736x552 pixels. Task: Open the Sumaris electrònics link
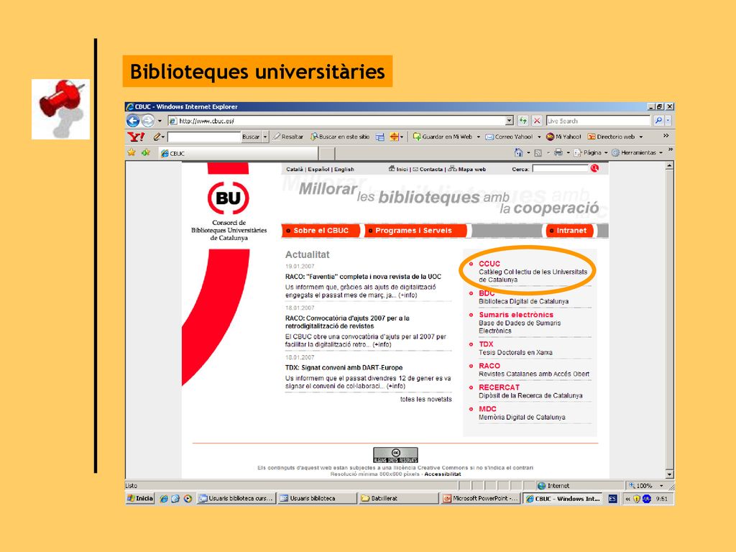click(516, 315)
